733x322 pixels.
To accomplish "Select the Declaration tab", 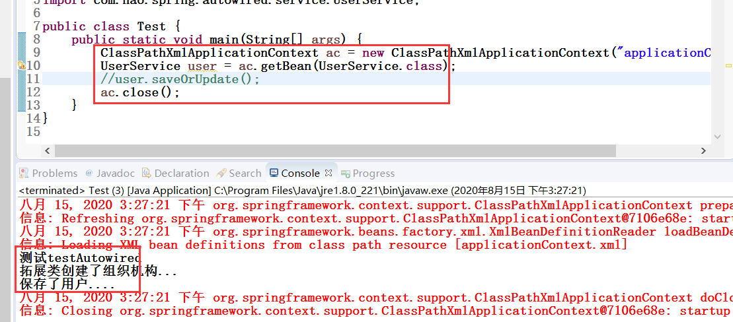I will click(x=175, y=173).
